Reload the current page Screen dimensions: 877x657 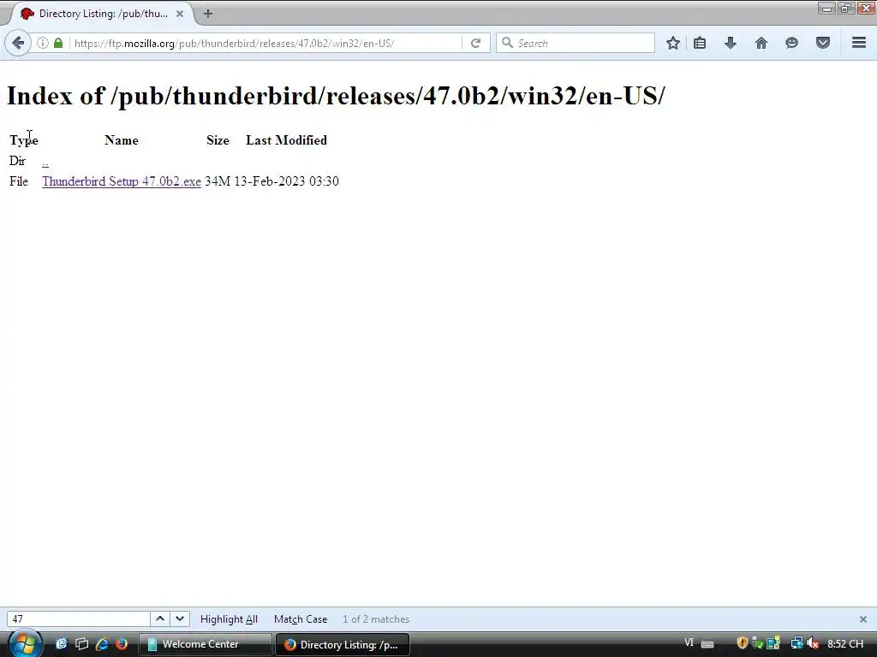click(475, 43)
